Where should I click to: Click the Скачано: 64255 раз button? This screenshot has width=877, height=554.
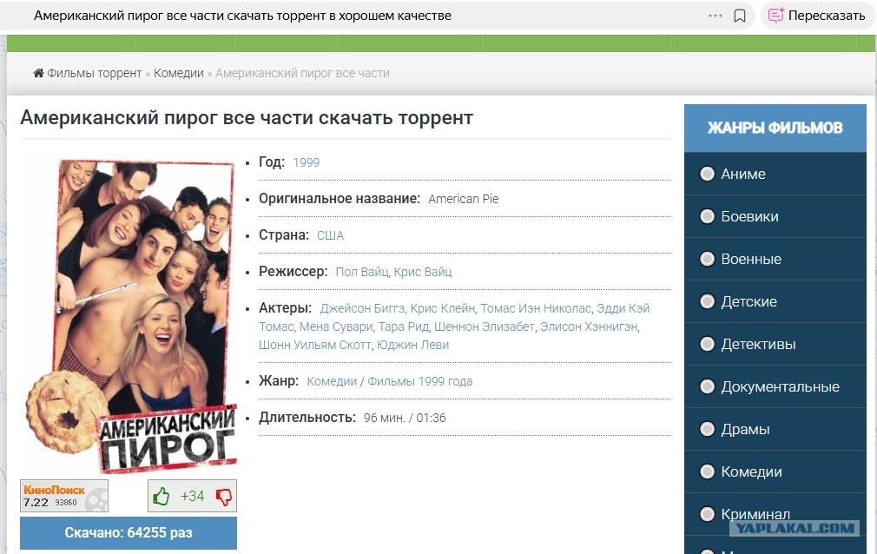click(129, 533)
